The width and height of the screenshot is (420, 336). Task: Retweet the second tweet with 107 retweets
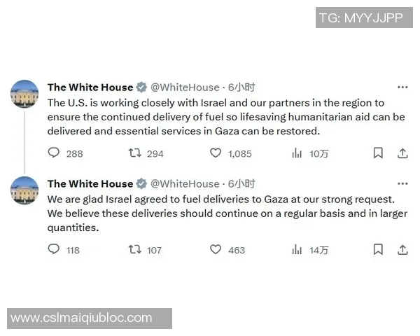coord(134,249)
